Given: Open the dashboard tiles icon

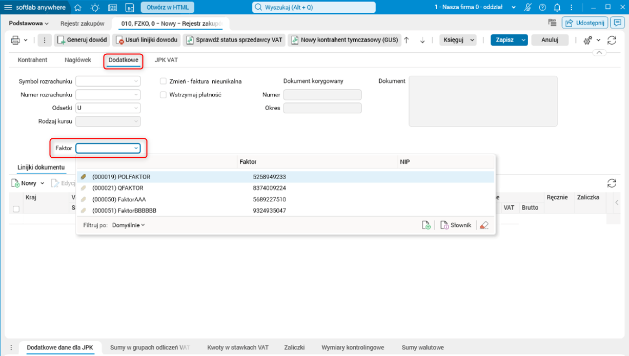Looking at the screenshot, I should point(113,8).
